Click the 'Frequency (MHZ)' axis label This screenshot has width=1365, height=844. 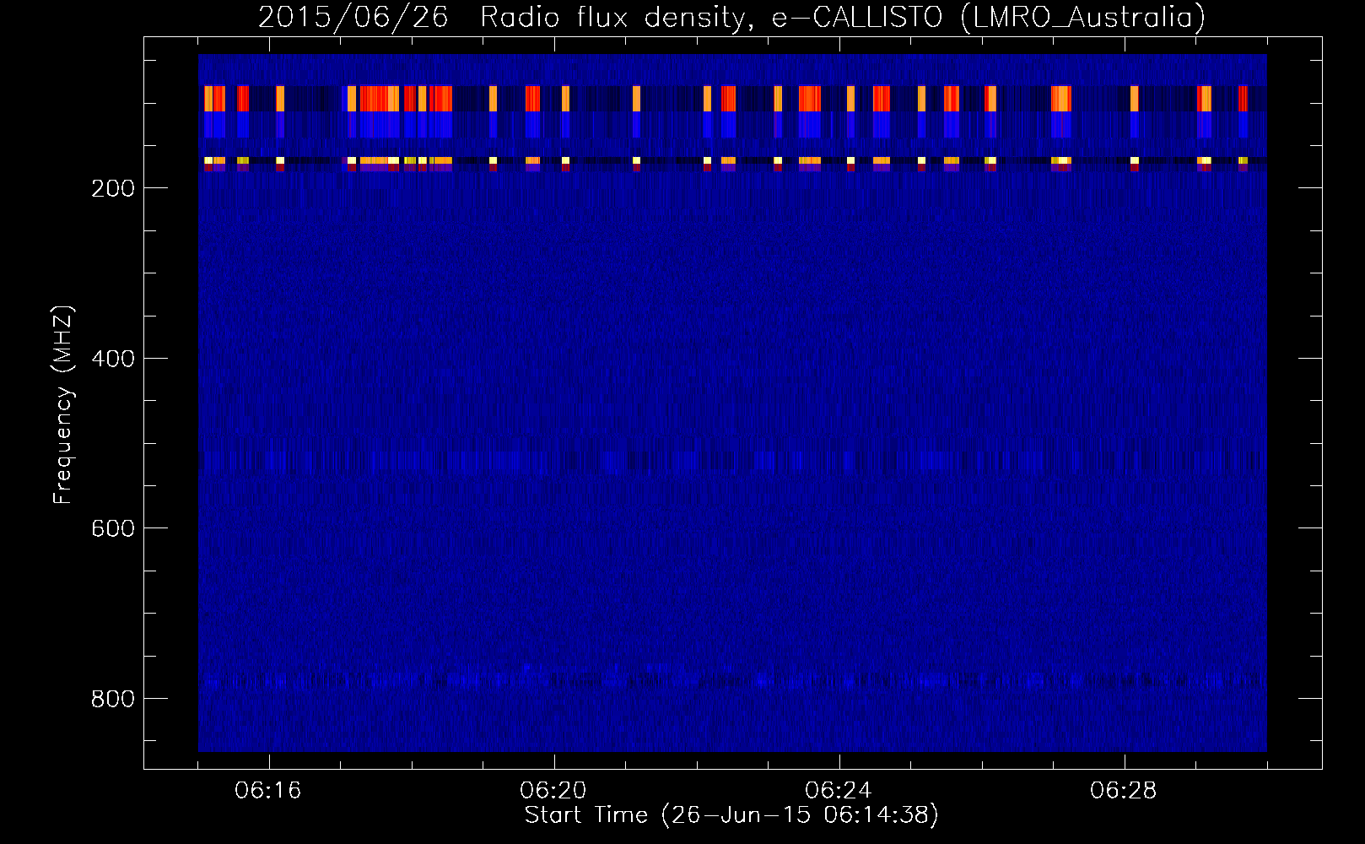coord(63,405)
